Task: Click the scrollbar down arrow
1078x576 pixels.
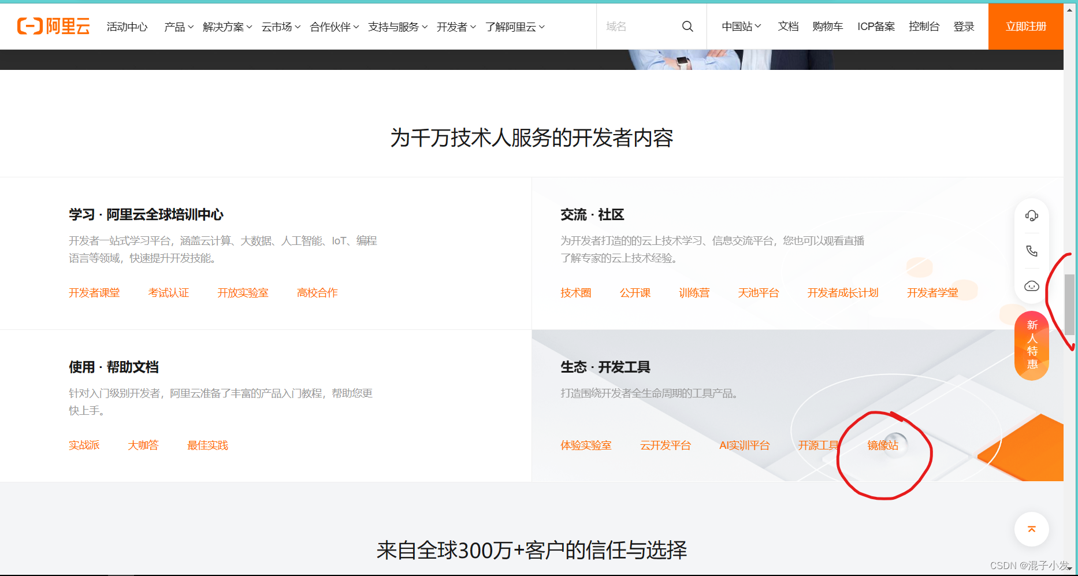Action: pyautogui.click(x=1070, y=568)
